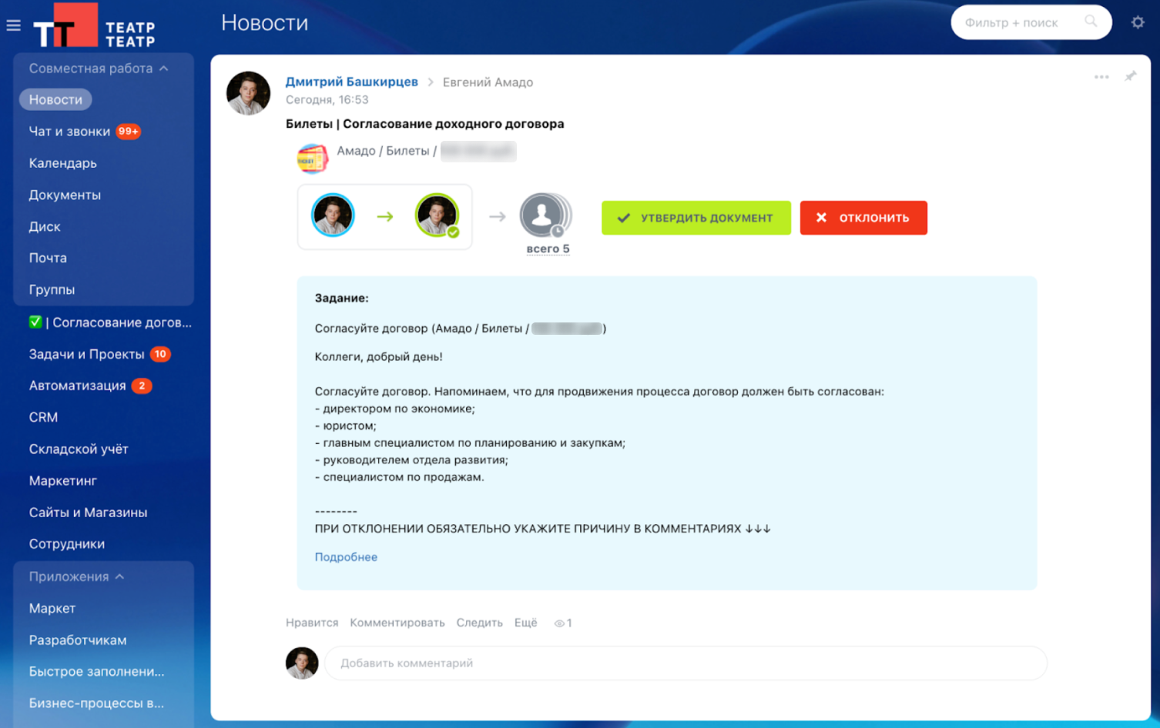Click the 99+ chat badge
Screen dimensions: 1160x728
coord(129,132)
